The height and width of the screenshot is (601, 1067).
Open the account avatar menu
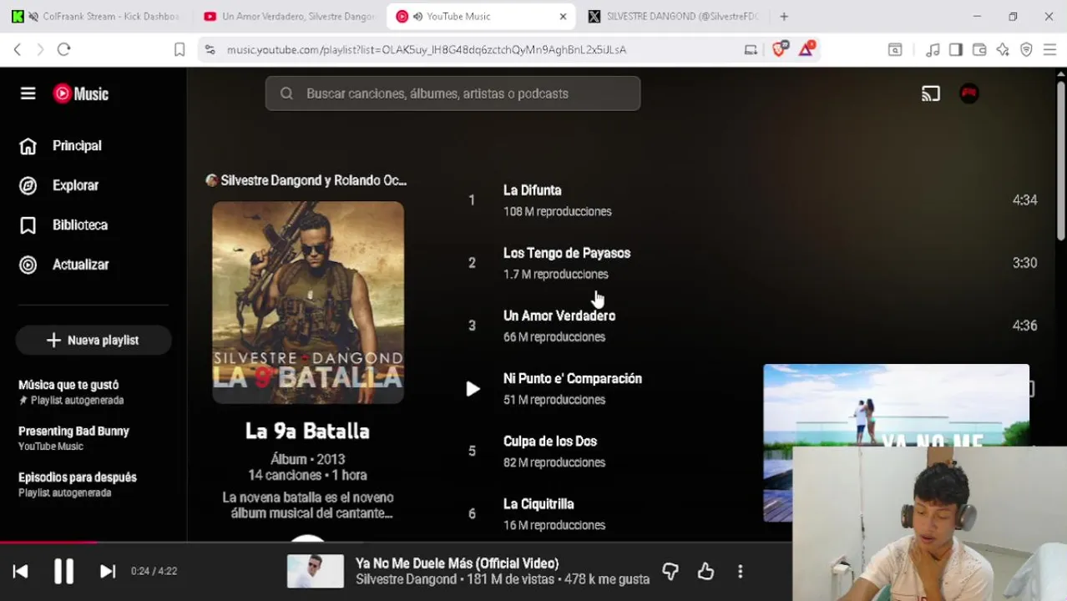[x=969, y=93]
